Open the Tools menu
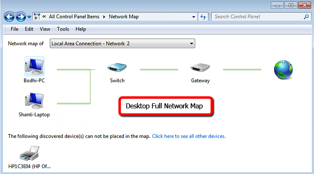This screenshot has height=174, width=314. pyautogui.click(x=63, y=29)
